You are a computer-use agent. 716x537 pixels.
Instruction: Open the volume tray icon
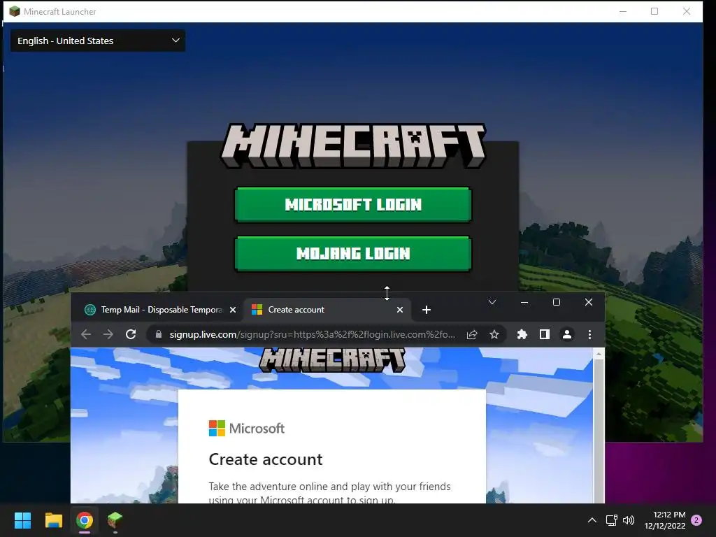[629, 520]
